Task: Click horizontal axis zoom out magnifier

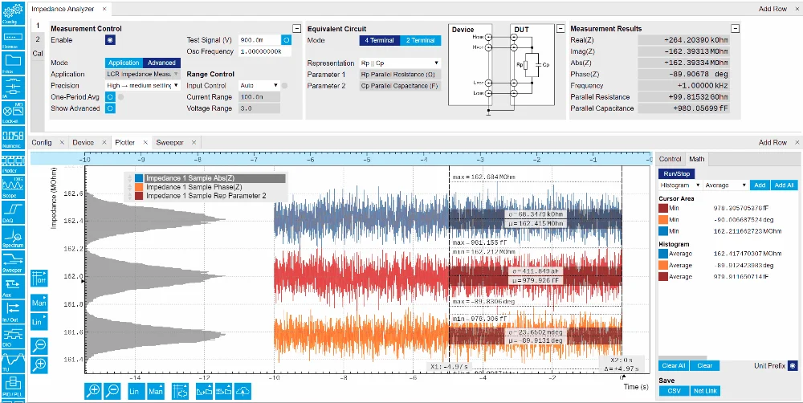Action: coord(112,391)
